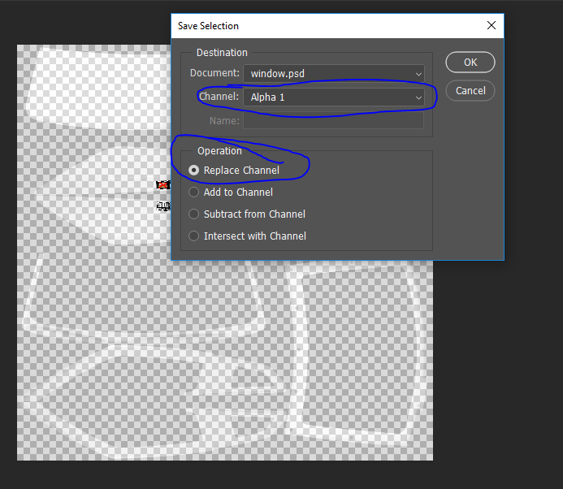Click the Add to Channel text label
Screen dimensions: 563x489
(238, 193)
